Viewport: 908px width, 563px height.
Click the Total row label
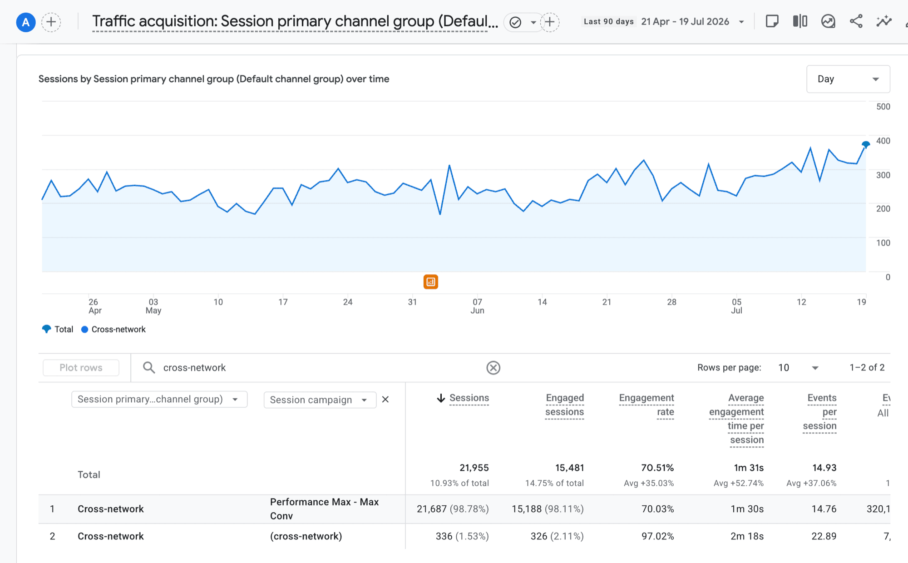(x=89, y=474)
